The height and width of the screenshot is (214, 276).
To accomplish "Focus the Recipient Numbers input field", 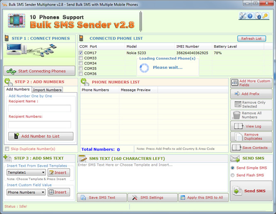I will (x=39, y=124).
